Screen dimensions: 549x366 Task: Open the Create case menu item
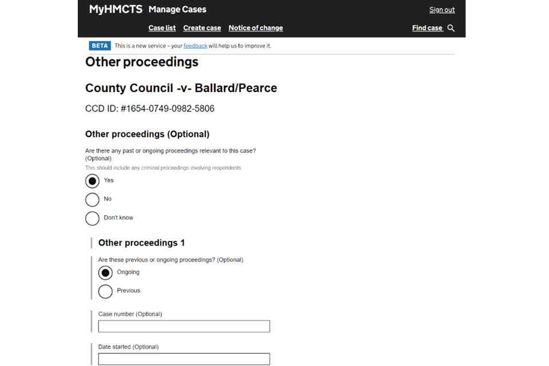(x=202, y=28)
